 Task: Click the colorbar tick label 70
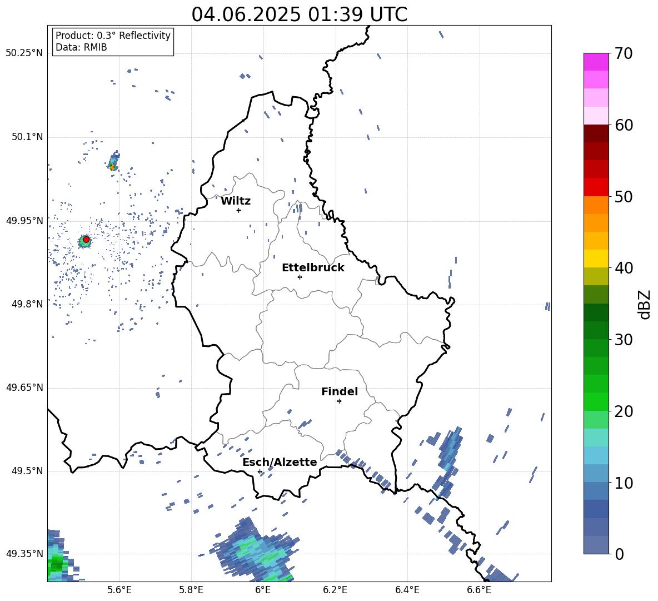(x=624, y=53)
